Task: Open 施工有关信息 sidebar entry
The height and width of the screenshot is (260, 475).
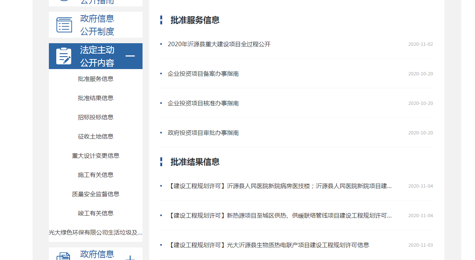Action: coord(96,175)
